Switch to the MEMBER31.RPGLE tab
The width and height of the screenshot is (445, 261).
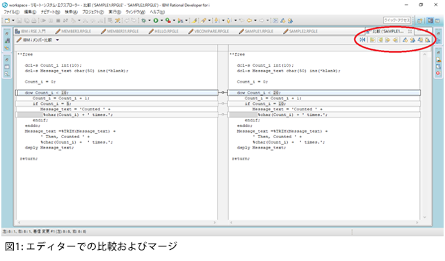120,31
